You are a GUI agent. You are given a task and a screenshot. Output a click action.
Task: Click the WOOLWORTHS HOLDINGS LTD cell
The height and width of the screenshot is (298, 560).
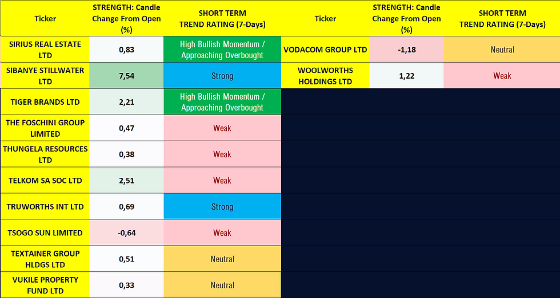click(x=325, y=76)
